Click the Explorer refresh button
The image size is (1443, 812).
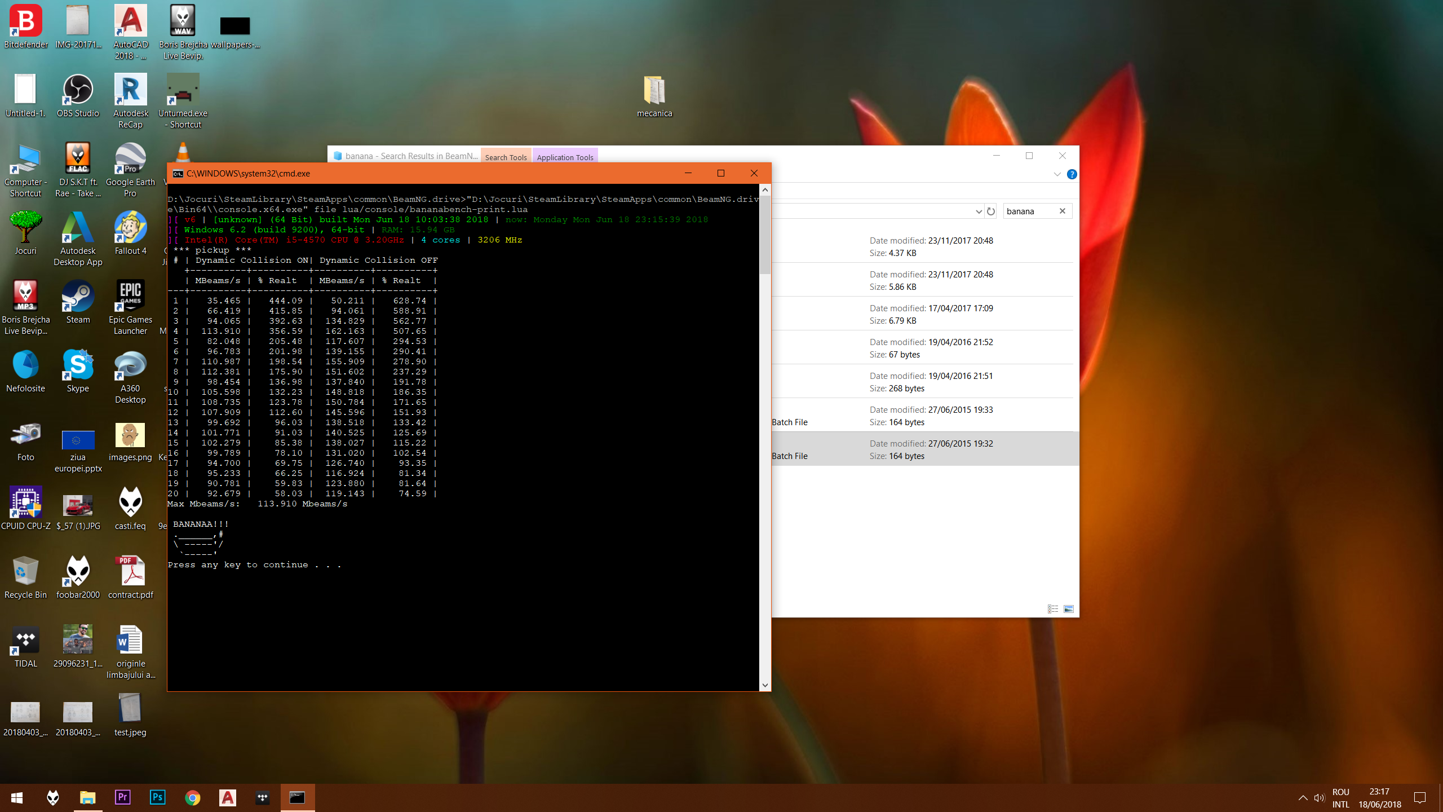[x=991, y=211]
